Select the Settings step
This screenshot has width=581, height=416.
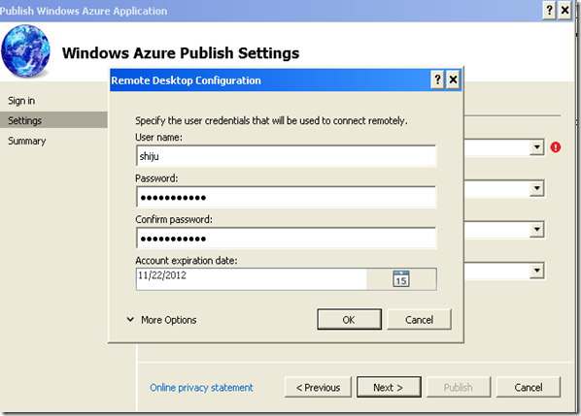pos(53,120)
